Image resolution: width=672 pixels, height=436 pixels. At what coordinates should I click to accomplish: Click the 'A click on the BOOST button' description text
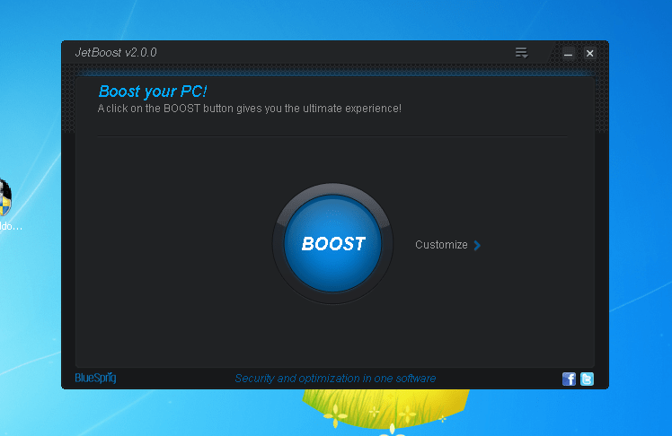click(250, 109)
